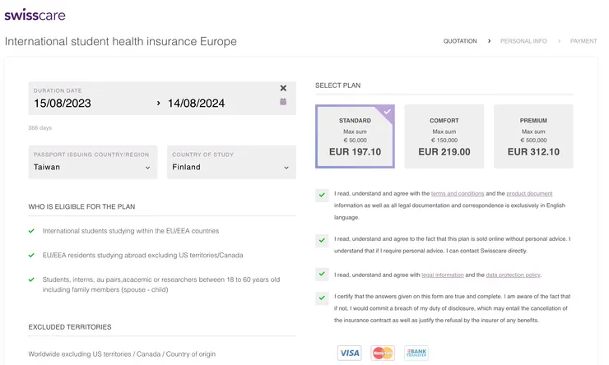Screen dimensions: 609x365
Task: Open the data protection policy link
Action: [x=514, y=275]
